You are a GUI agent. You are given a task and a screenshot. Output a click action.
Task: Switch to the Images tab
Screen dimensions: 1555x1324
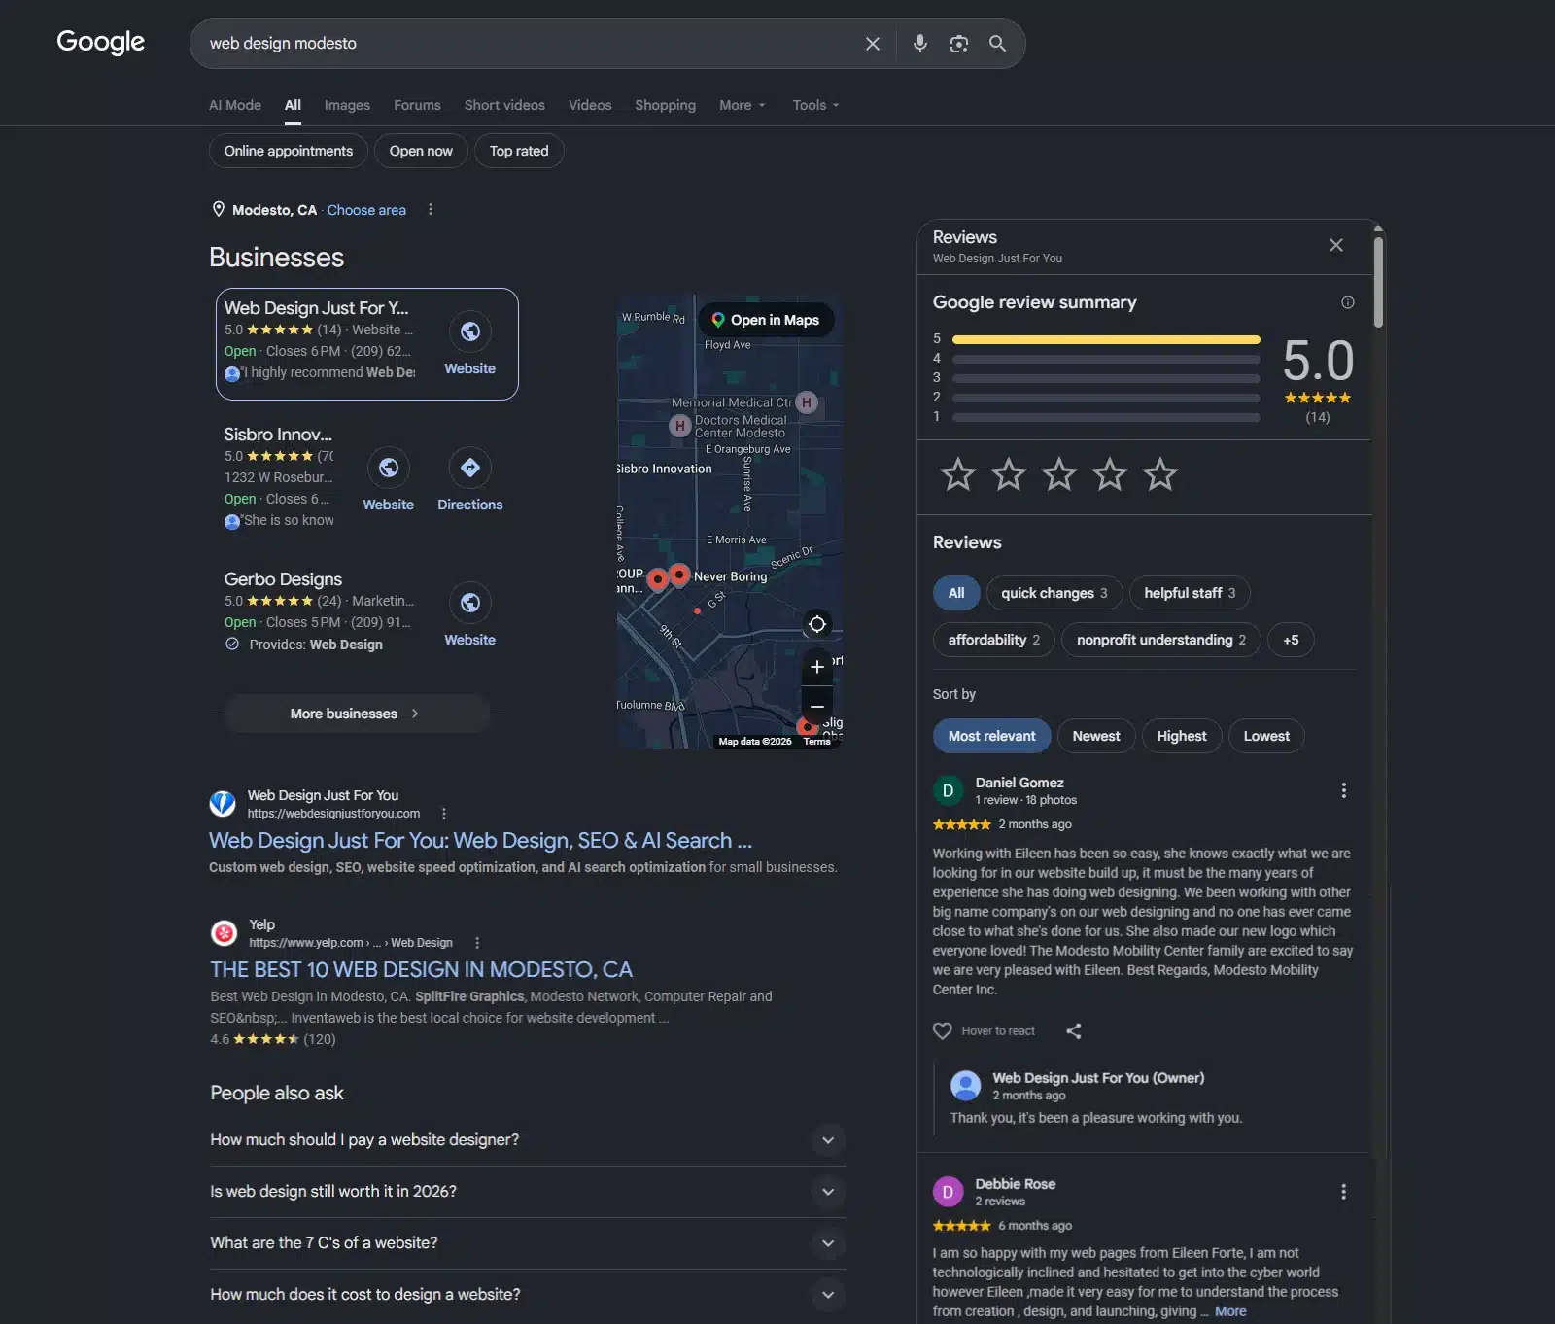[x=347, y=105]
